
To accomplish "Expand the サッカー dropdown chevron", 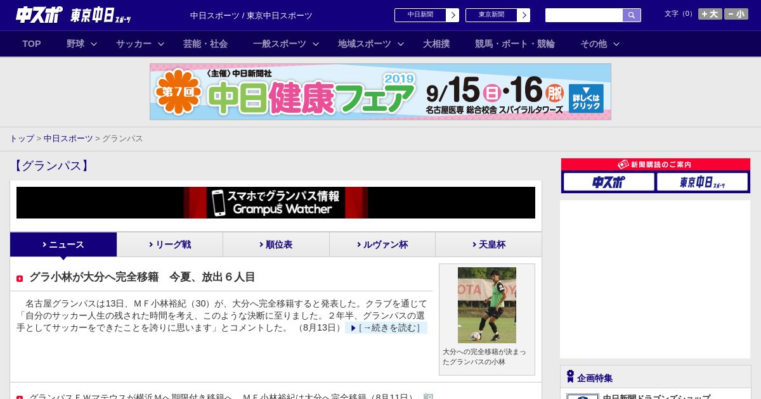I will (161, 44).
